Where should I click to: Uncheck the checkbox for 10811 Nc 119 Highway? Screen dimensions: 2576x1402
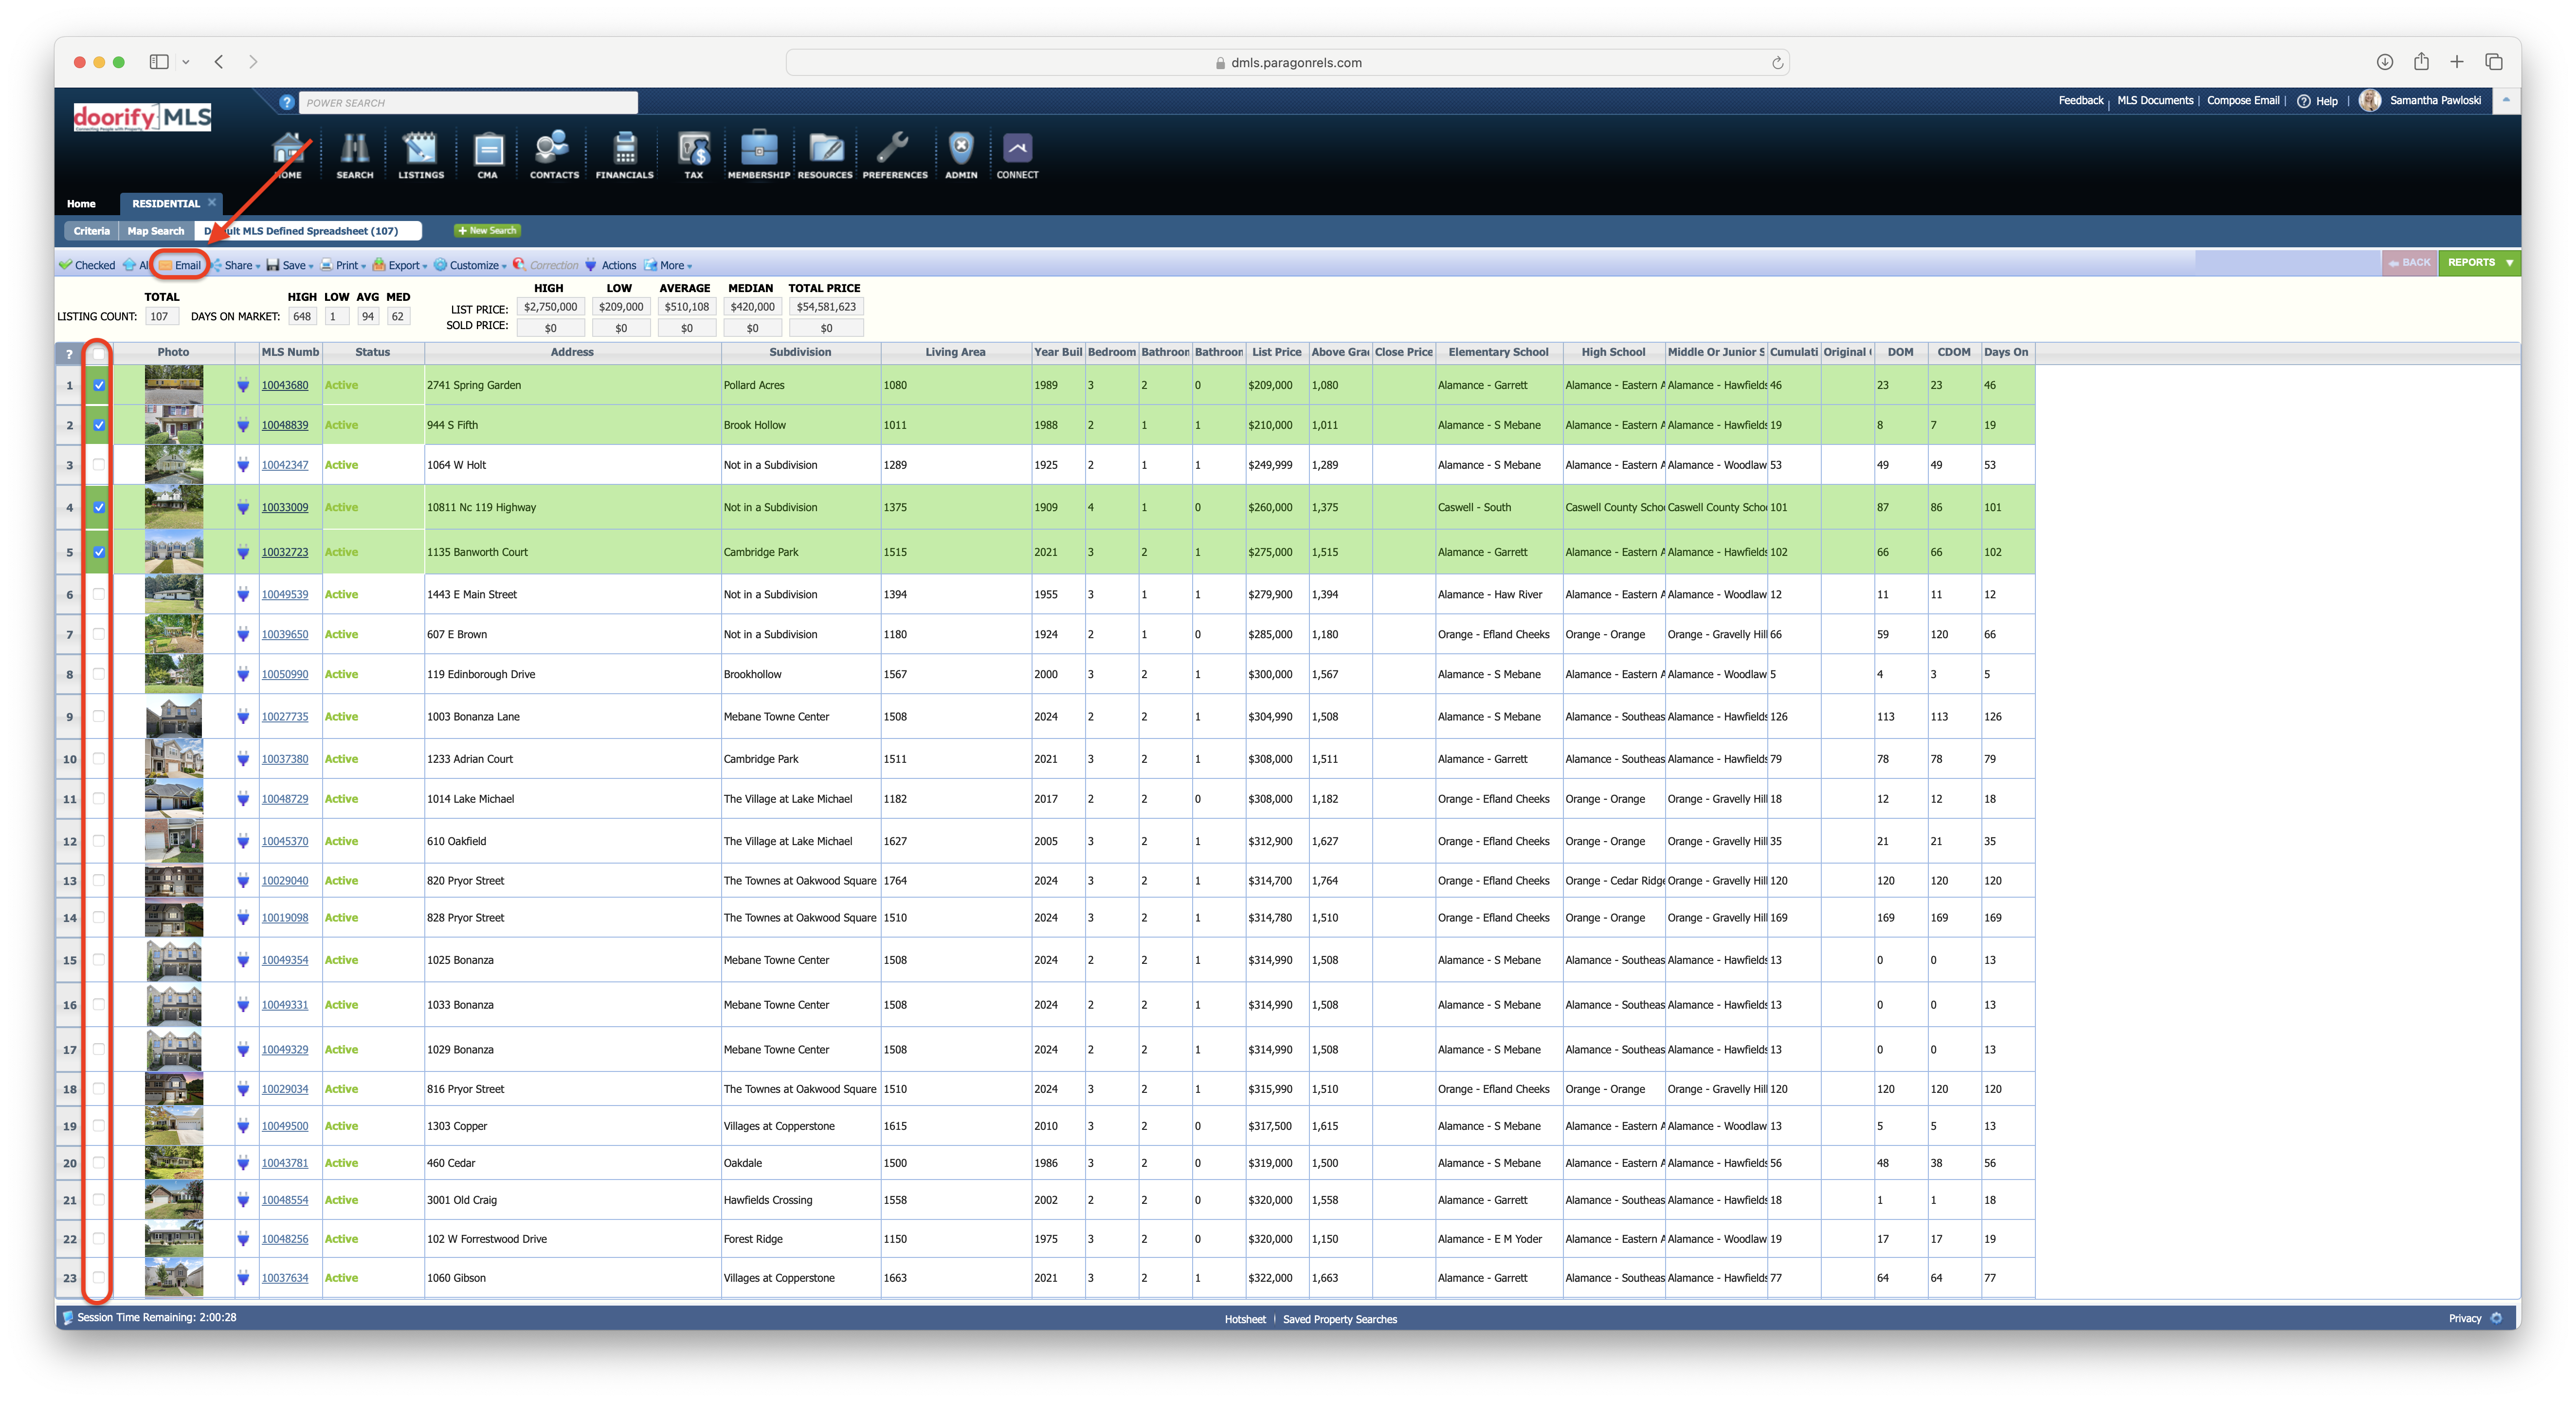[99, 507]
